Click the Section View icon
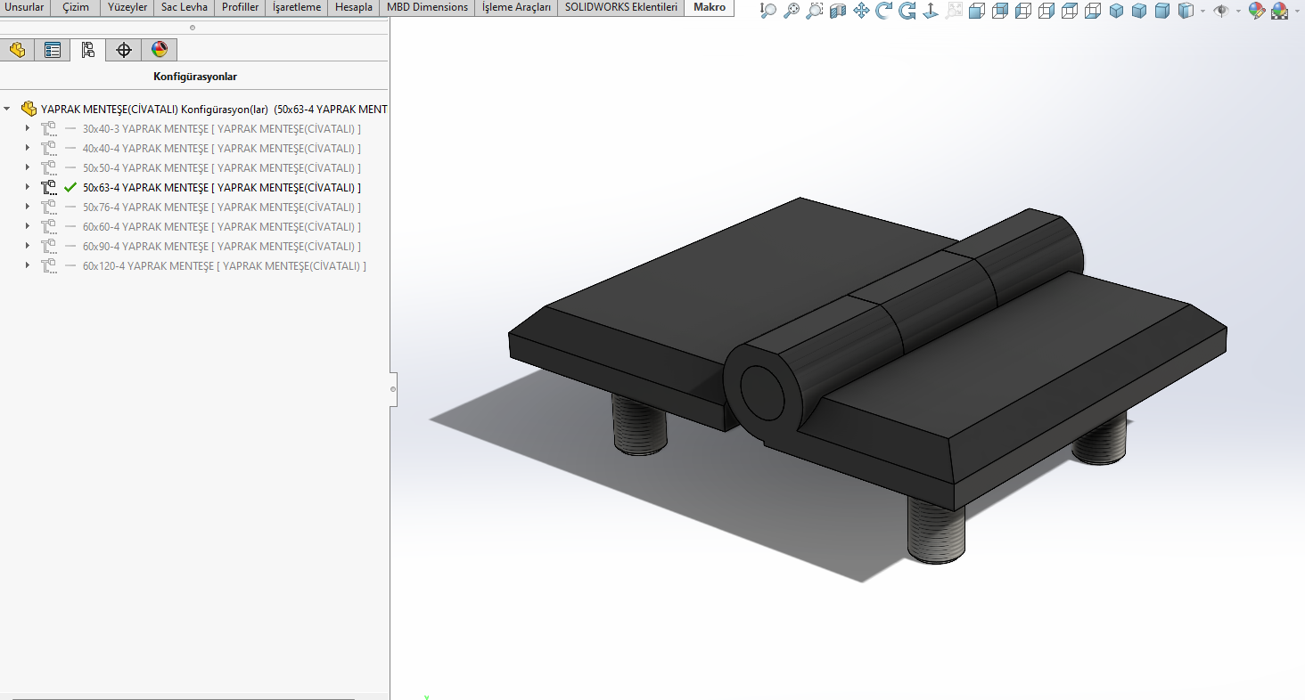 838,11
